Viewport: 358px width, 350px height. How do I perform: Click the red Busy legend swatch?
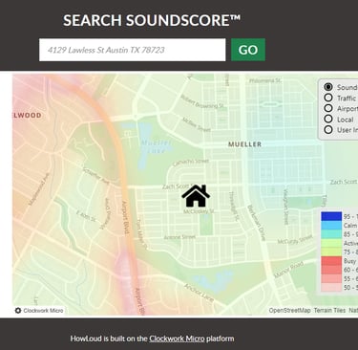(331, 261)
